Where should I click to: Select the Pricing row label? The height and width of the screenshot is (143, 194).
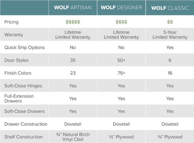pos(12,22)
